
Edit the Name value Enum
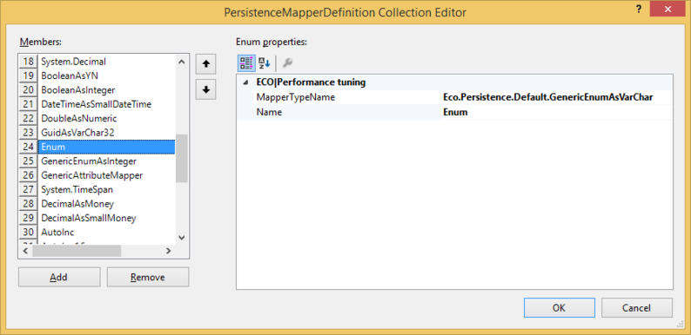557,112
